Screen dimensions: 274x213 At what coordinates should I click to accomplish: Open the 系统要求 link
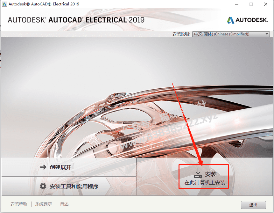[44, 204]
